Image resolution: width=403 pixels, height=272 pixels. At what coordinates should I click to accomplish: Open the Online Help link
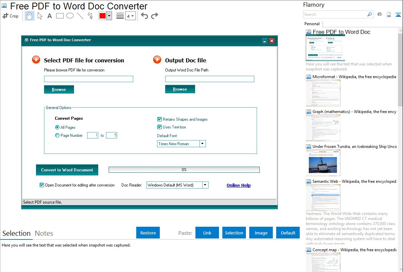pyautogui.click(x=239, y=185)
